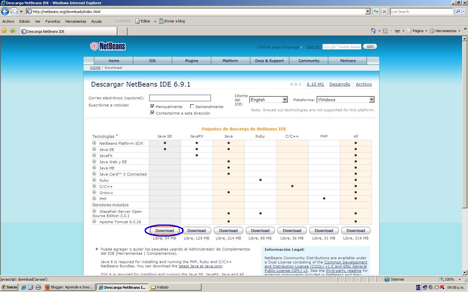468x292 pixels.
Task: Open Choose page language dropdown
Action: 279,47
